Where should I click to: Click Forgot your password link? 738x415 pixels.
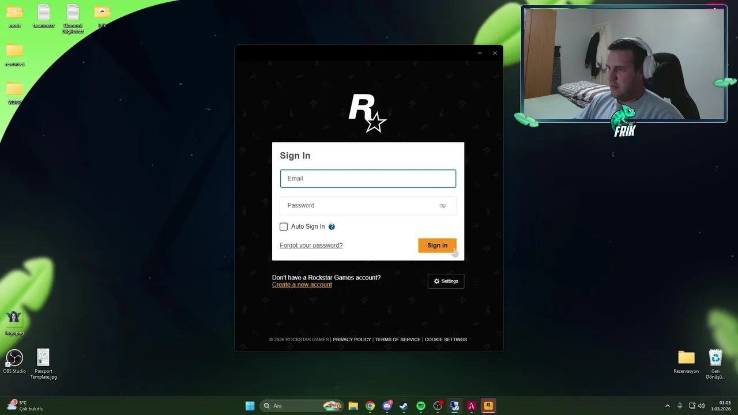click(x=311, y=246)
